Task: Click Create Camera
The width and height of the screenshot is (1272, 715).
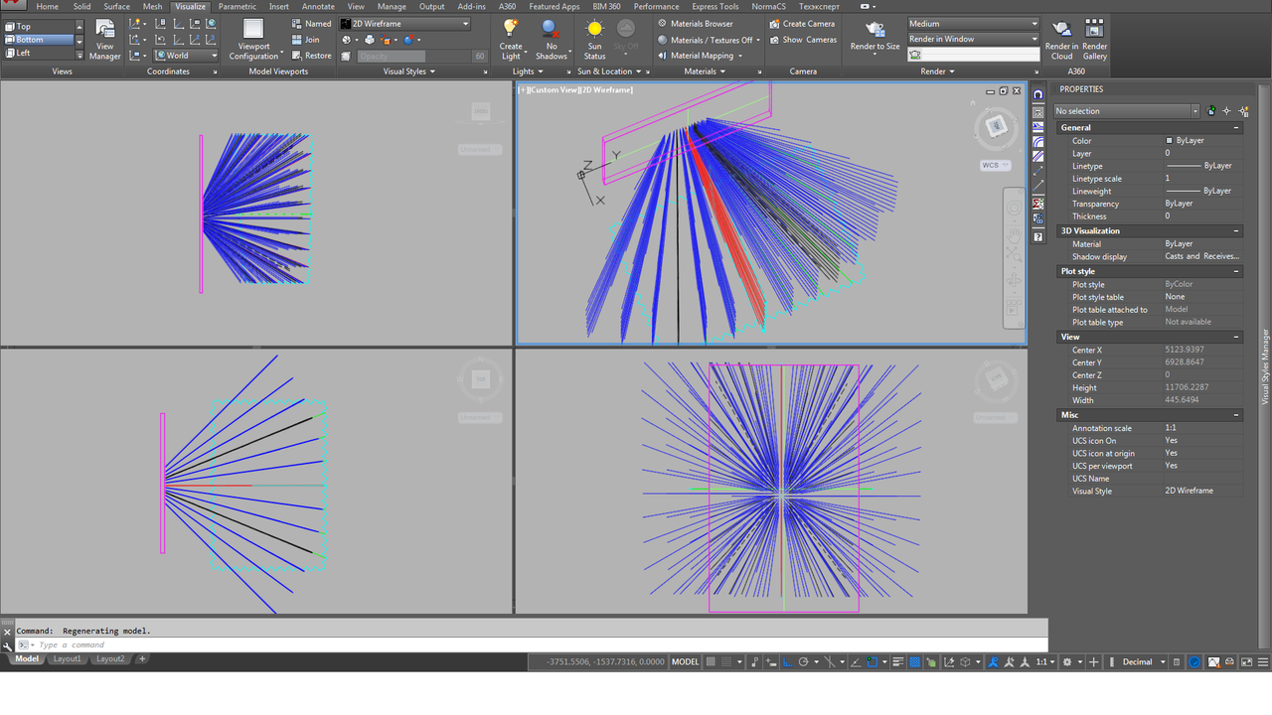Action: pyautogui.click(x=802, y=24)
